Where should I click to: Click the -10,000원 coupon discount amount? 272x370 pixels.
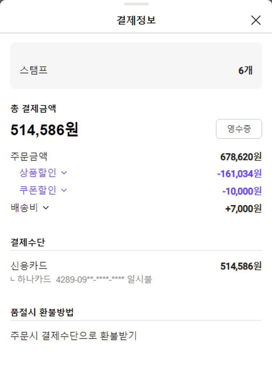coord(242,191)
